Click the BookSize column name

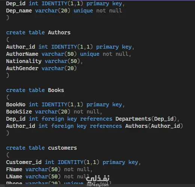(x=19, y=112)
